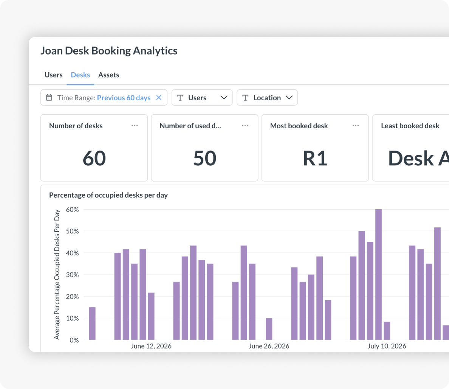Click the Average Percentage Occupied Desks axis title
This screenshot has height=389, width=449.
click(x=57, y=275)
